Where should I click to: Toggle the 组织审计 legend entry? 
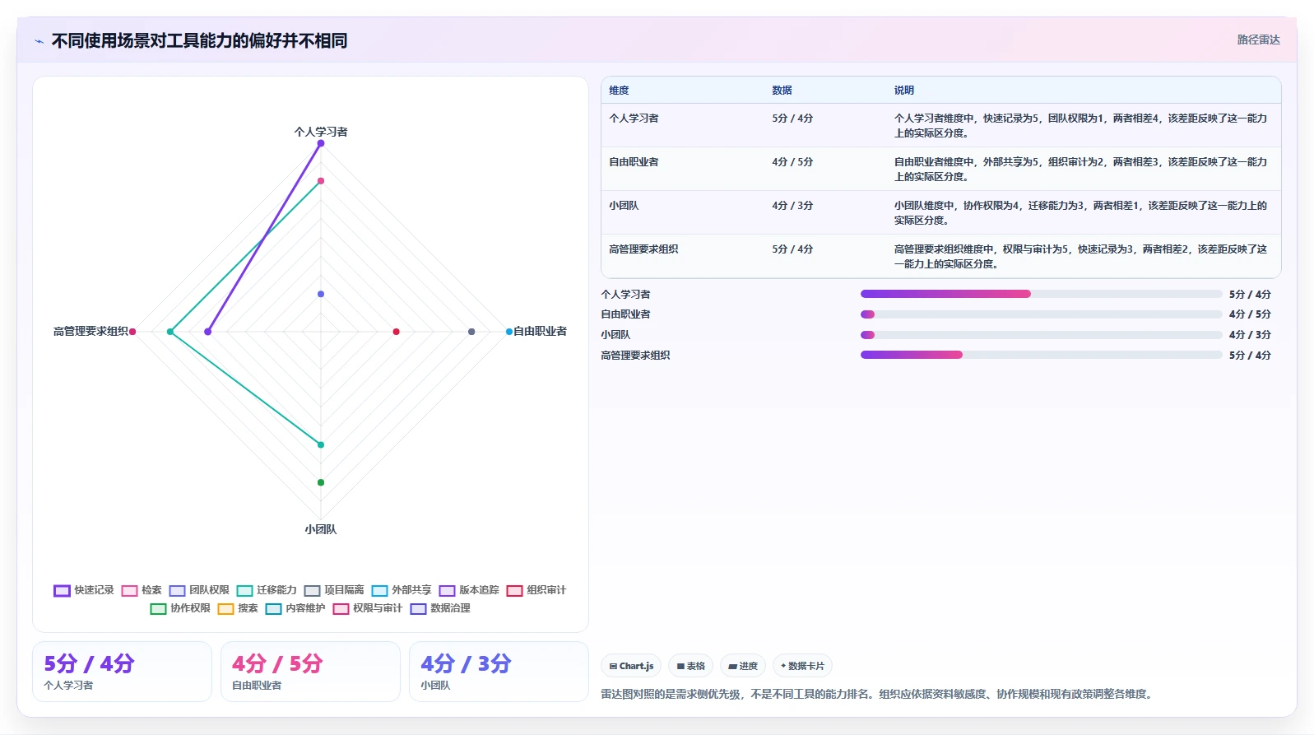536,590
